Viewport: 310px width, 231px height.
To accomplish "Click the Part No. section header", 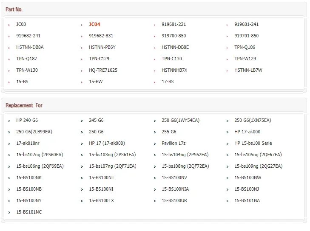I will 14,9.
